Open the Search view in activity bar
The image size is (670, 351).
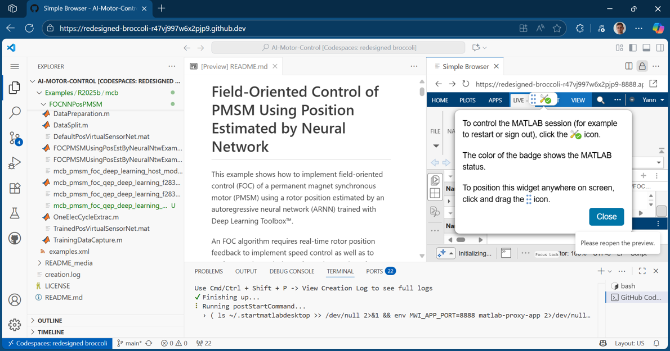15,113
